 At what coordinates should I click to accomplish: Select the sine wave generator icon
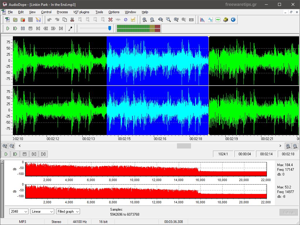point(210,20)
